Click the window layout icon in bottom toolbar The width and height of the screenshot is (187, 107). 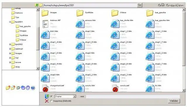18,88
